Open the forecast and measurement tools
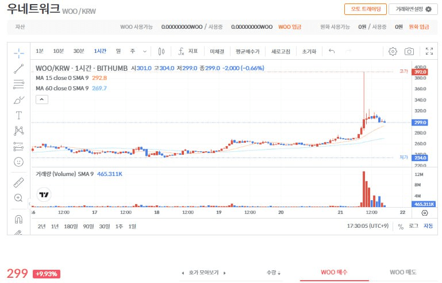442x283 pixels. (x=19, y=147)
